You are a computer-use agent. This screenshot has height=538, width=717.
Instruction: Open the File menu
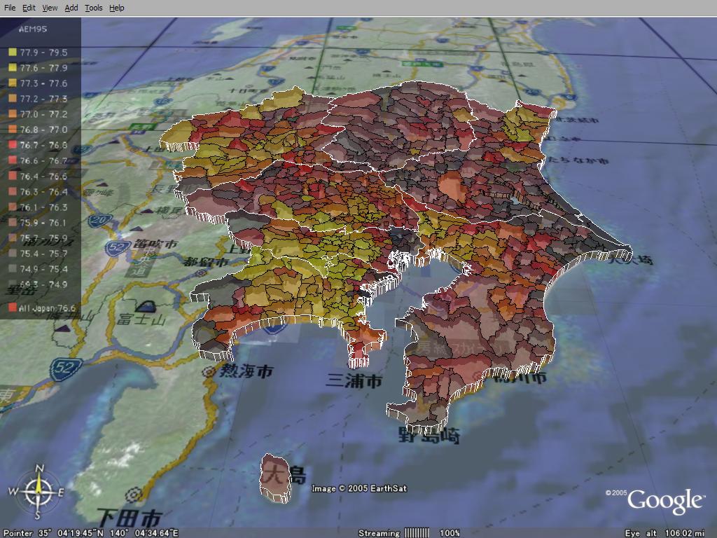(10, 8)
